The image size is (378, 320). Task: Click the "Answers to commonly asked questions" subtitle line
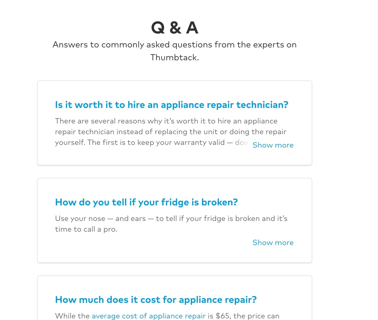tap(174, 45)
